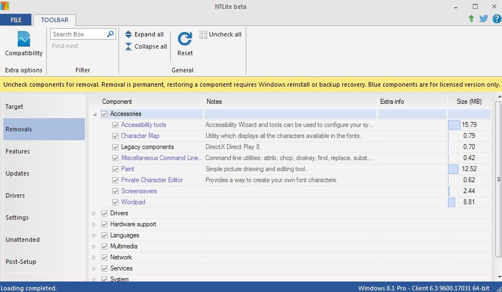
Task: Click the Uncheck all icon
Action: 203,34
